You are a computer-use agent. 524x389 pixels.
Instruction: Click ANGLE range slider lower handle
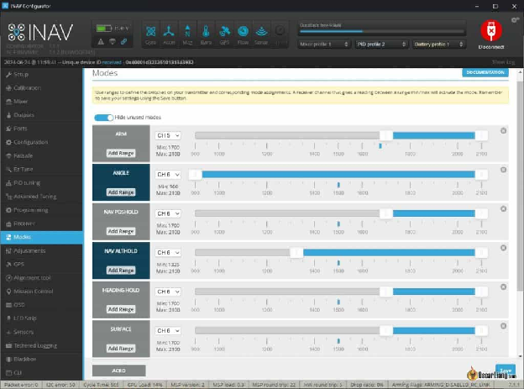point(195,175)
